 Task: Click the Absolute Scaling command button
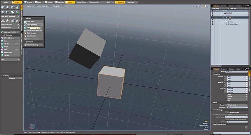[x=33, y=45]
